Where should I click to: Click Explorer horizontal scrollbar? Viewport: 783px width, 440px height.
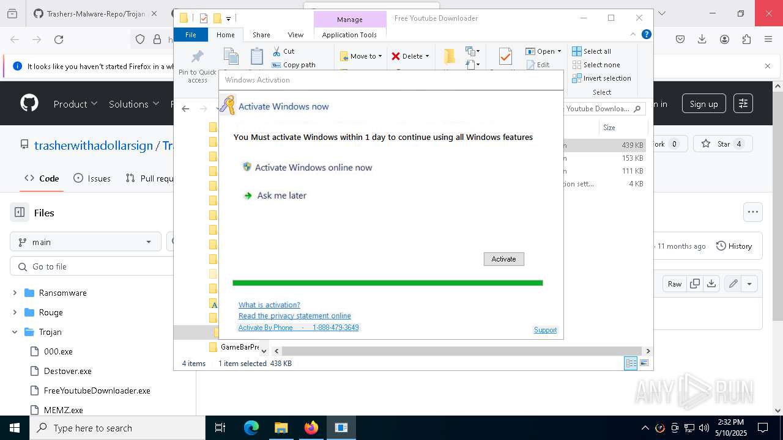coord(462,351)
